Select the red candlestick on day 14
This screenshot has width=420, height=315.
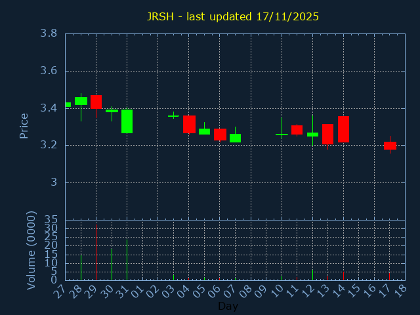[343, 129]
